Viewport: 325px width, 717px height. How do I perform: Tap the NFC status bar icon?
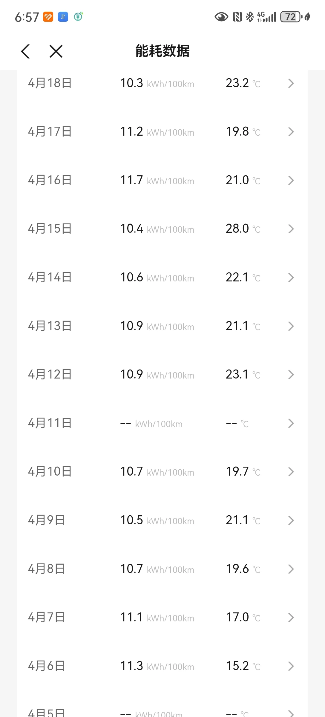(237, 17)
